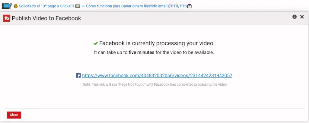Click the envelope emoji ending the title
309x123 pixels.
pyautogui.click(x=190, y=6)
